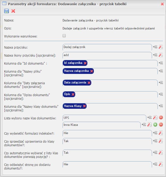Remove the Opis column tag
Screen dimensions: 166x177
pos(73,94)
